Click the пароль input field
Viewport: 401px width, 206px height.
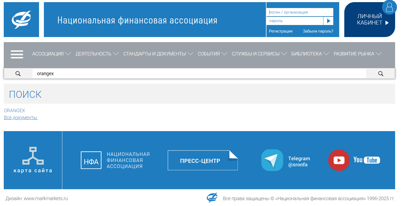click(295, 21)
